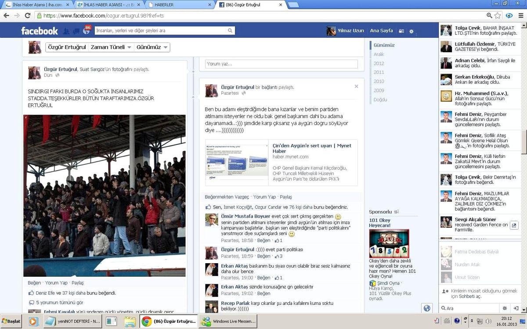The width and height of the screenshot is (527, 329).
Task: Expand the Zaman Tüneli dropdown
Action: 111,47
